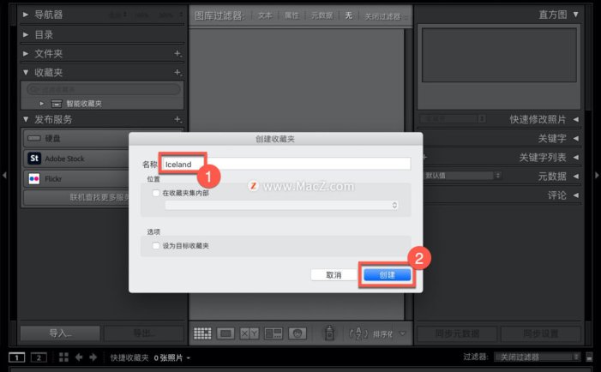Screen dimensions: 601x372
Task: Click the plus icon beside 关键字列表
Action: coord(424,157)
